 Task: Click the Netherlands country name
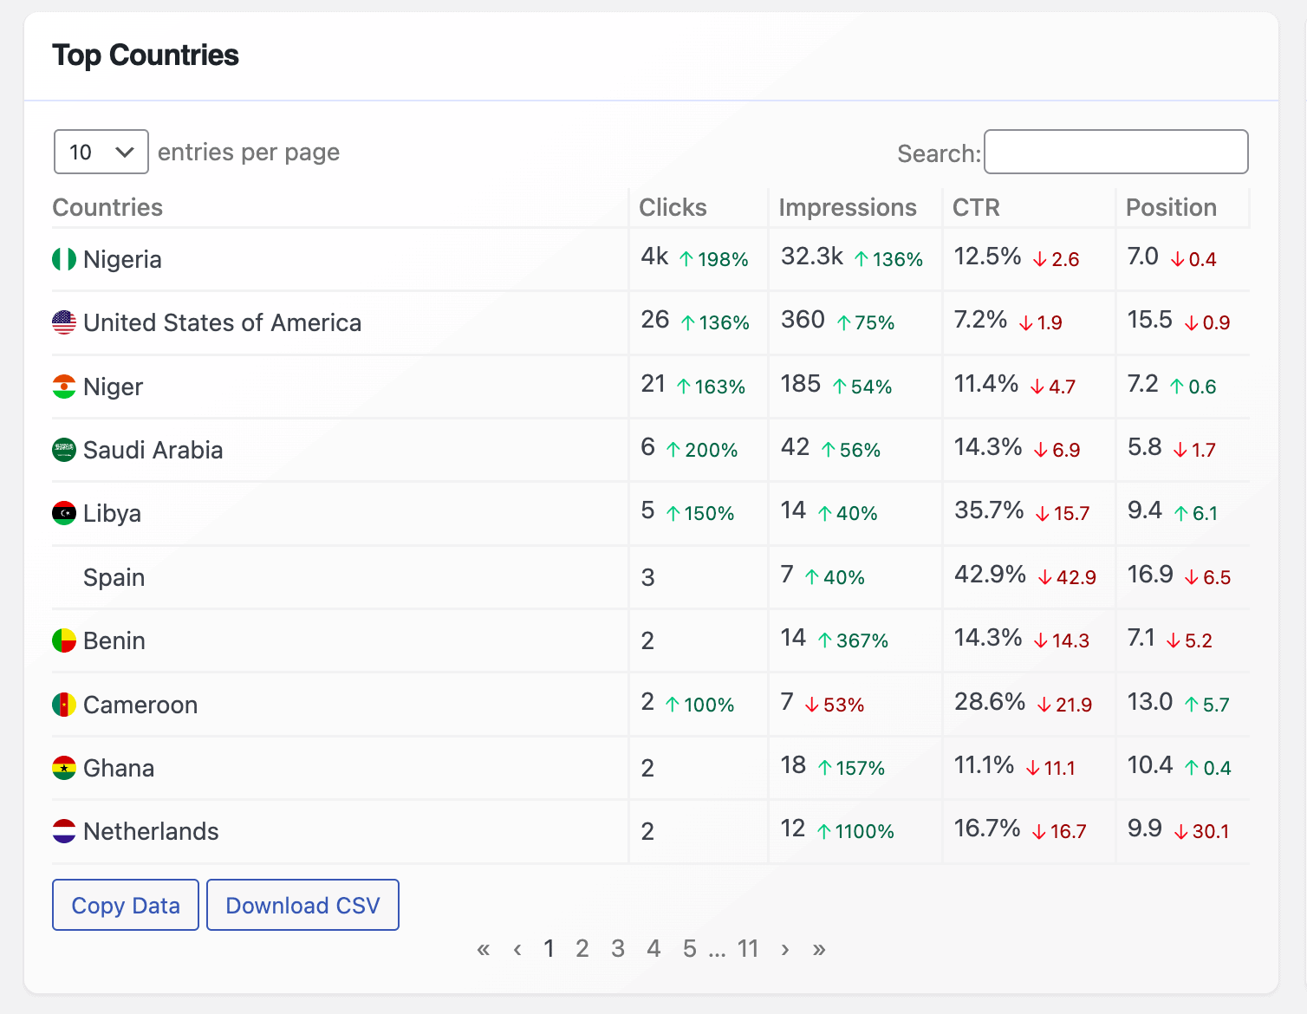click(151, 831)
